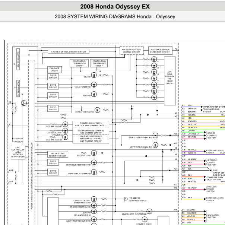Click the ABS IND label
Image resolution: width=225 pixels, height=225 pixels.
tap(87, 96)
